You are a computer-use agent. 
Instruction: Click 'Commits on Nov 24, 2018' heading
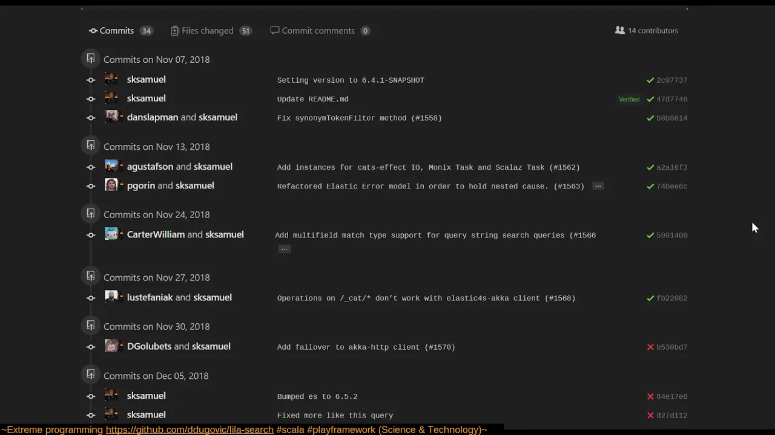click(x=156, y=214)
